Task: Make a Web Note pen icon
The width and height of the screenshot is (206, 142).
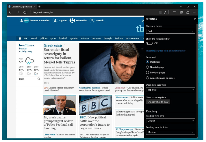Action: (x=181, y=12)
